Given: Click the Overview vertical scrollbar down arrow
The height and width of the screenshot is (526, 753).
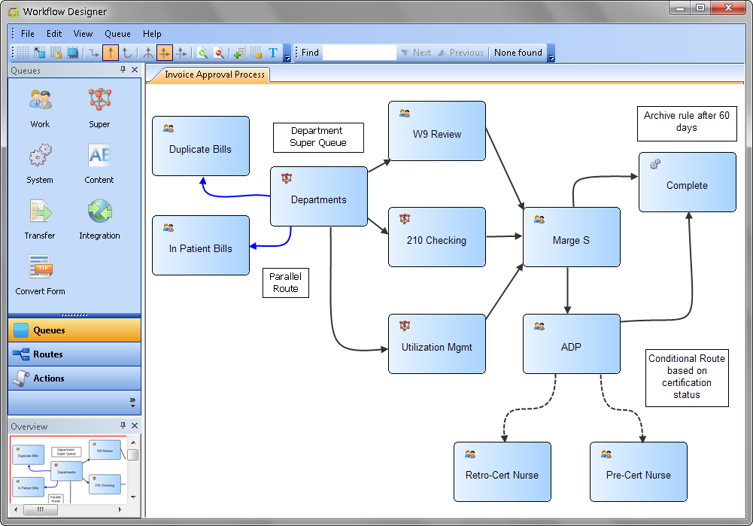Looking at the screenshot, I should pyautogui.click(x=133, y=497).
